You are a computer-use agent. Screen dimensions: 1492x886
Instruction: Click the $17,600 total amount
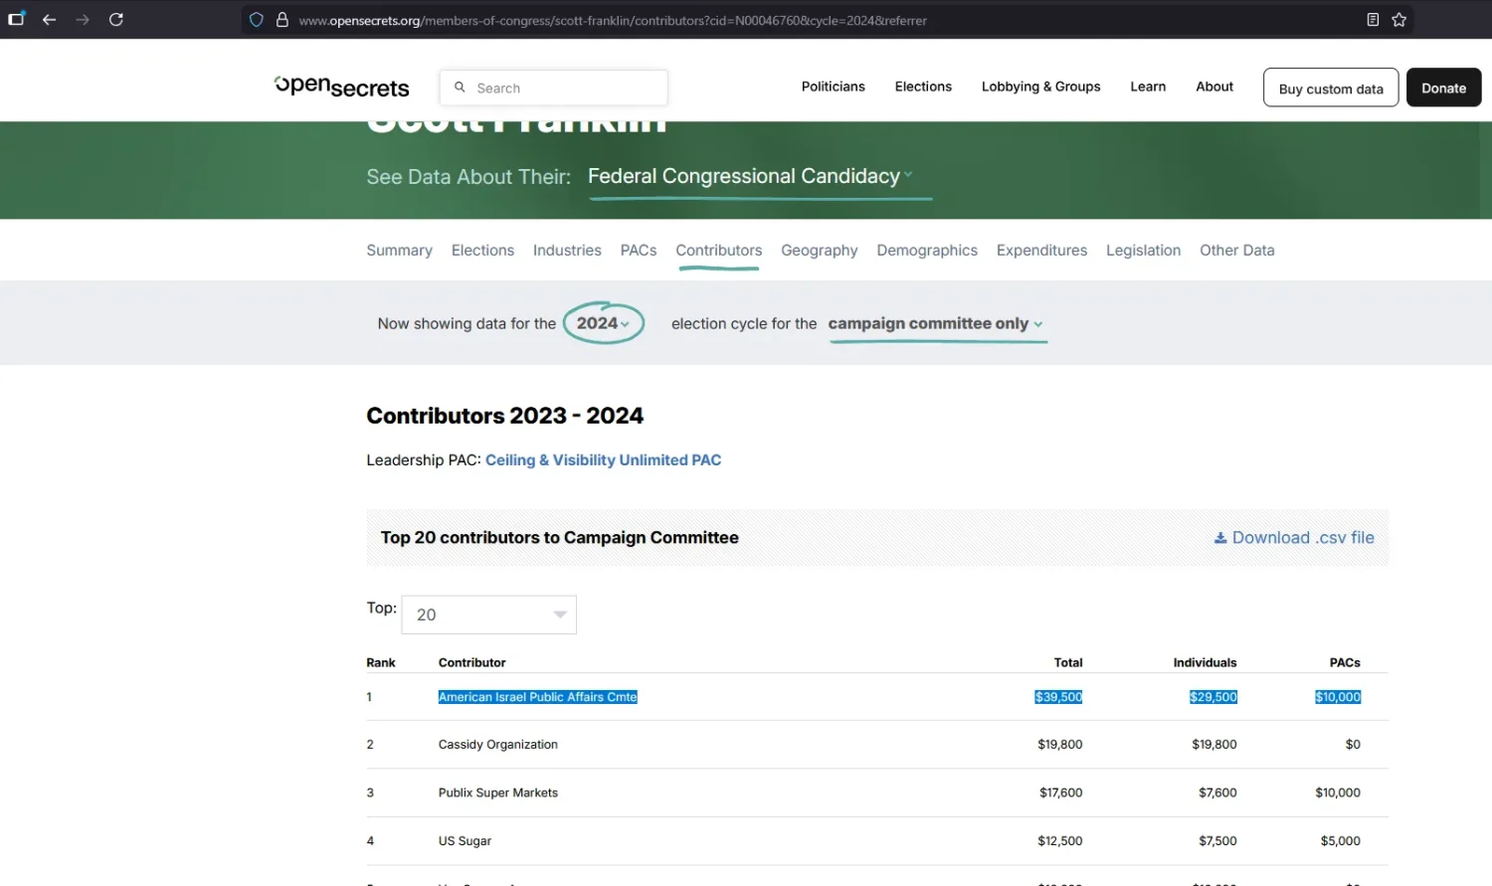coord(1060,794)
